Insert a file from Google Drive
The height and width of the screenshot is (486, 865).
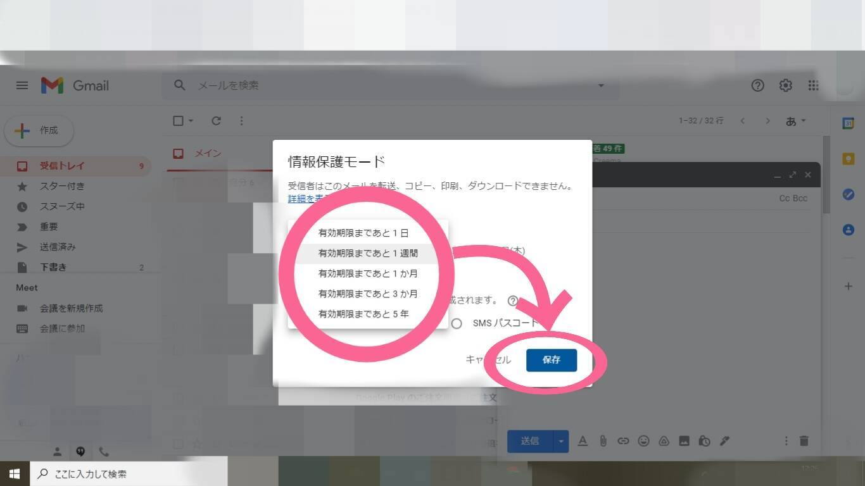click(x=664, y=441)
